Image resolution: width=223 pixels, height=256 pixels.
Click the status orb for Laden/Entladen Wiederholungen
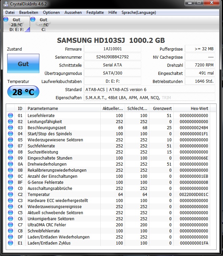(x=10, y=237)
